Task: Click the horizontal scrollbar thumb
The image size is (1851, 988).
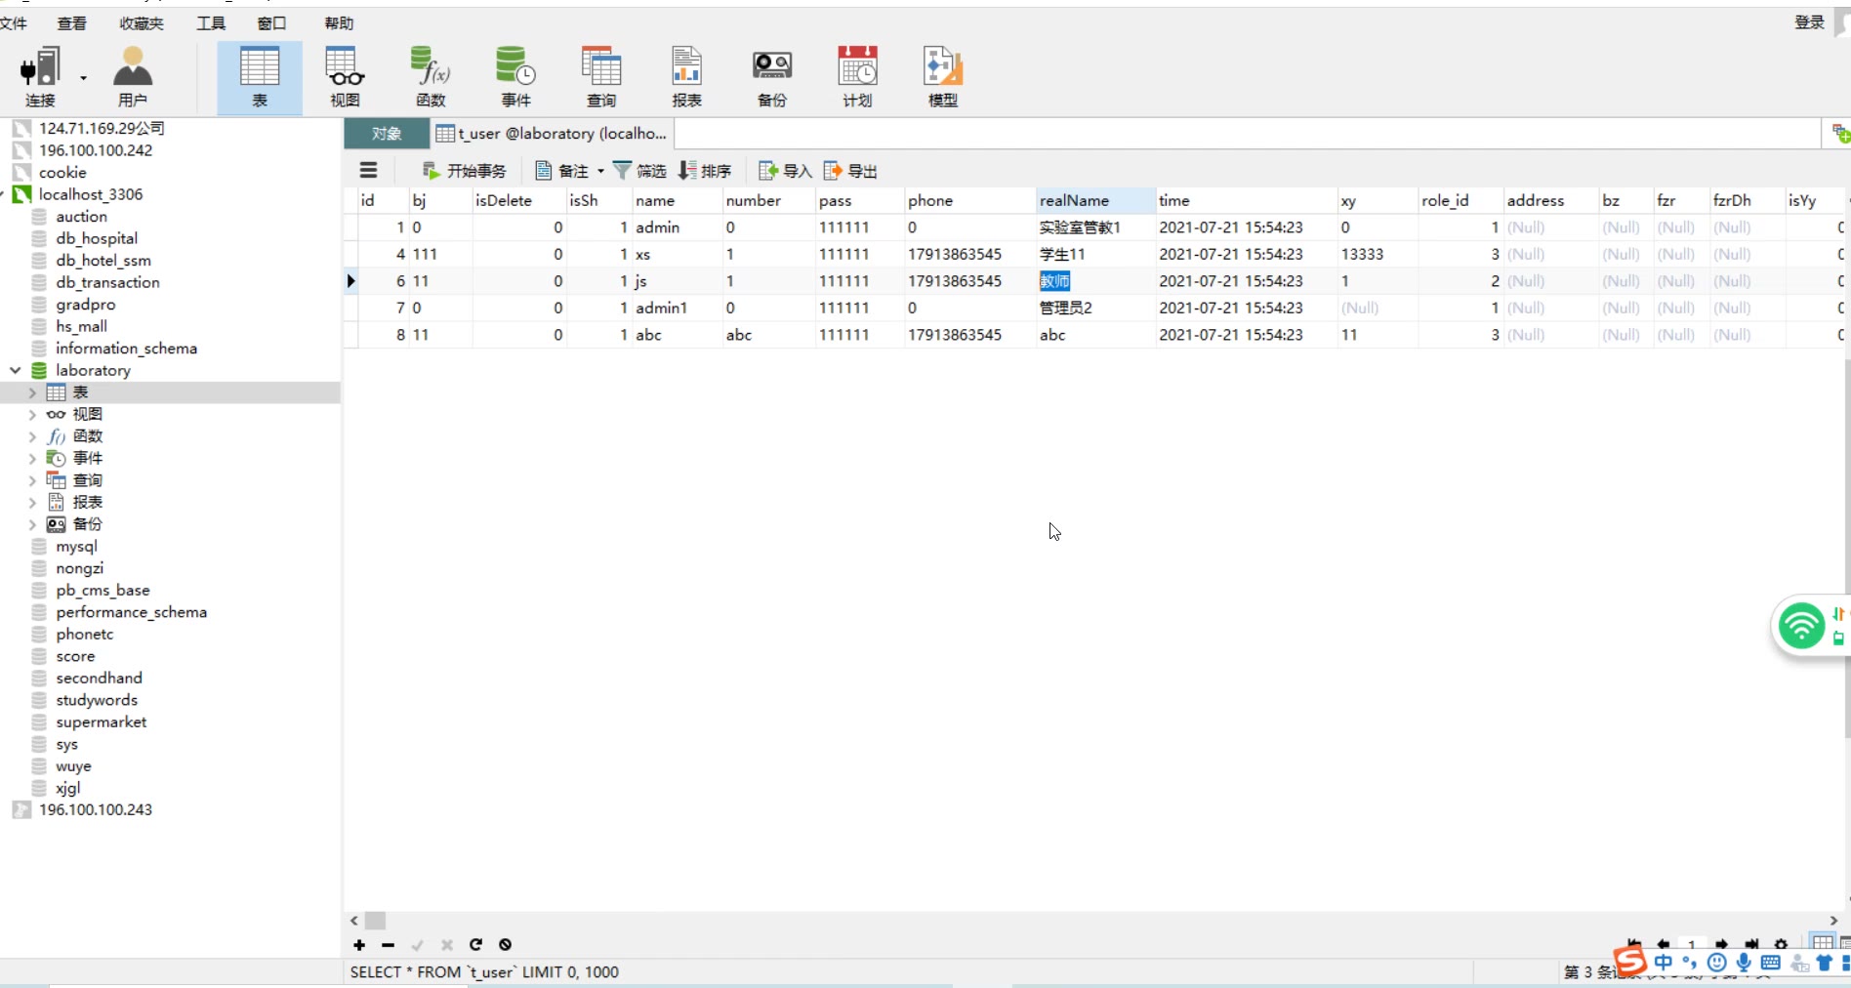Action: [376, 921]
